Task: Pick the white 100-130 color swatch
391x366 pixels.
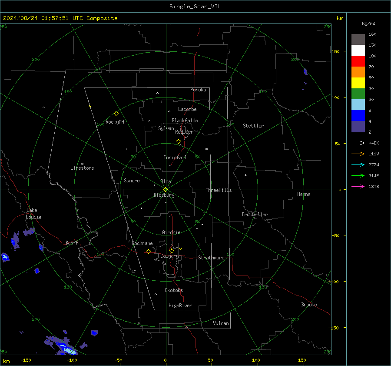Action: point(358,50)
